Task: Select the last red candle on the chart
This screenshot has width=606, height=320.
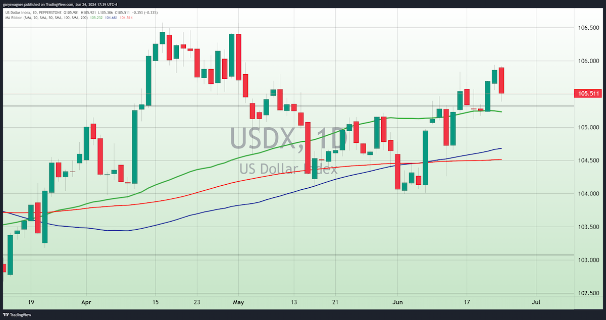Action: [501, 80]
